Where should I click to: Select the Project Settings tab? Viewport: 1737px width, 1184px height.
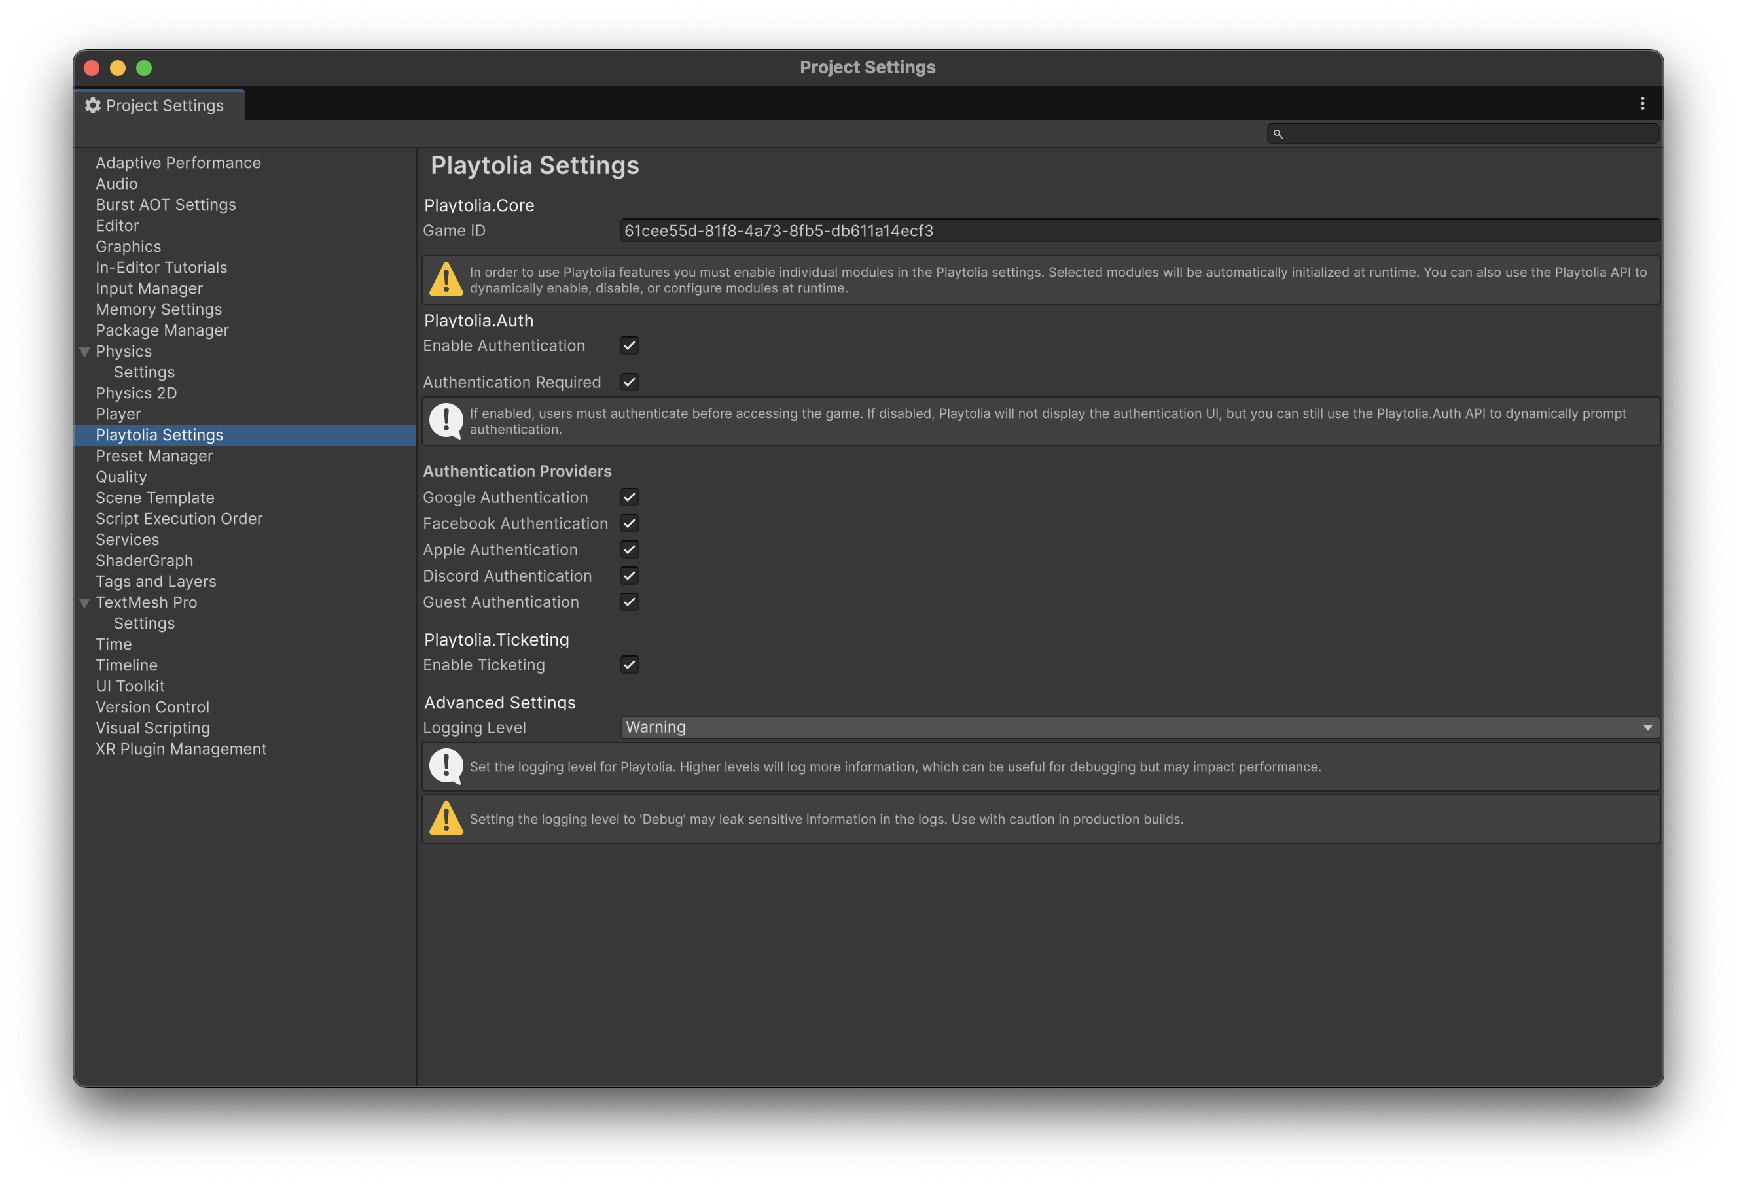pos(159,105)
